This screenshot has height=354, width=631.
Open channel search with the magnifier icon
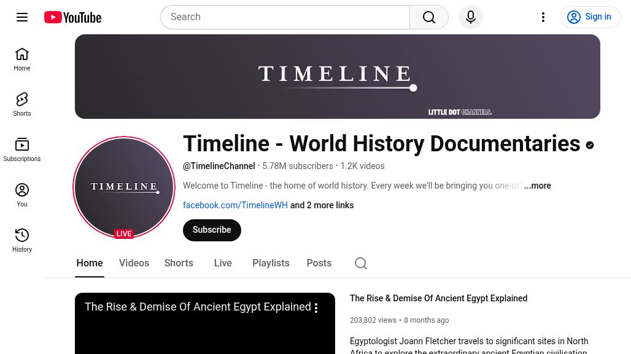(x=361, y=263)
